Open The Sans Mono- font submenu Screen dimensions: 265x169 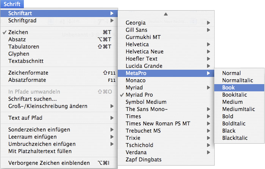click(x=166, y=109)
